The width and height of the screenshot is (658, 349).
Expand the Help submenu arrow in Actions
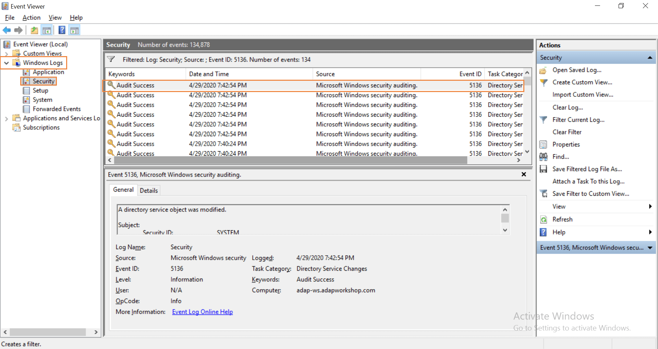pos(650,232)
